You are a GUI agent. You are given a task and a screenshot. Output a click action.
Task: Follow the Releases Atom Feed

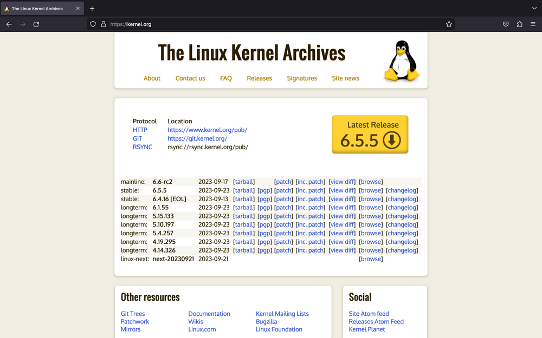coord(376,321)
